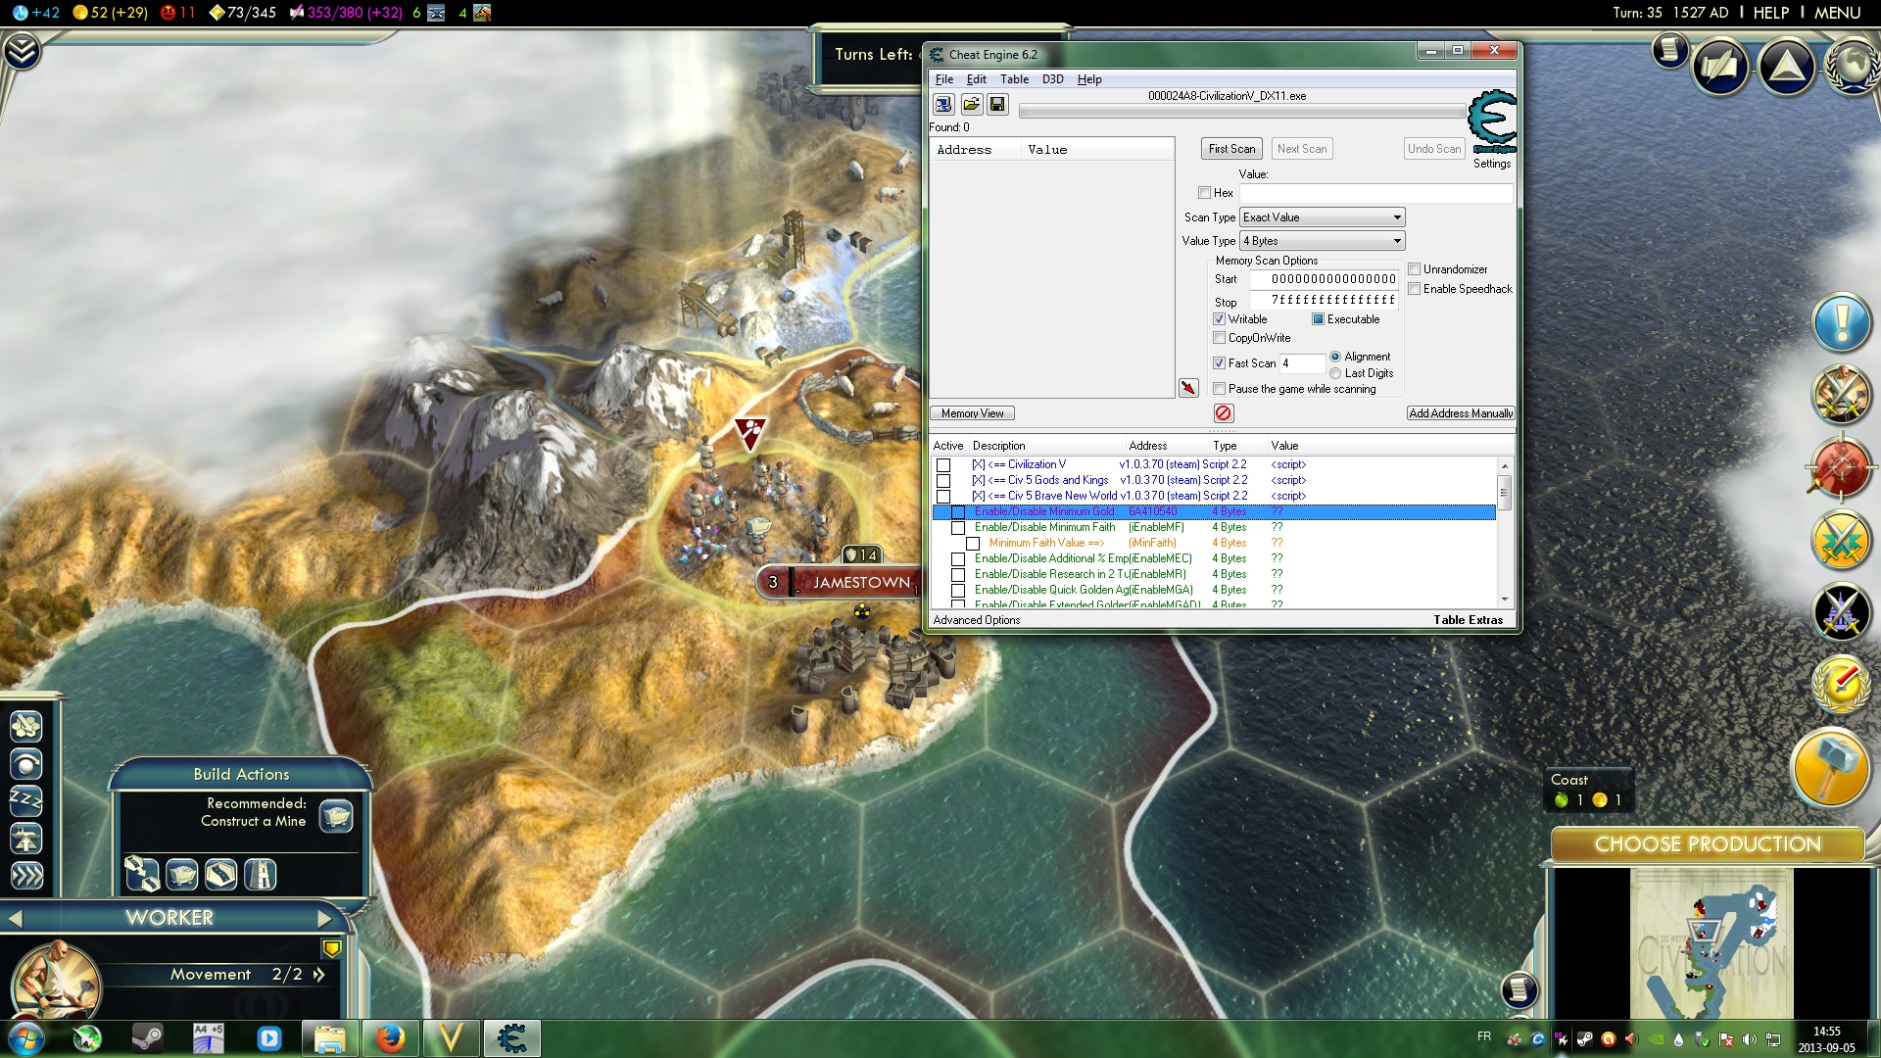Activate the Enable/Disable Minimum Gold cheat
This screenshot has height=1058, width=1881.
[x=958, y=511]
